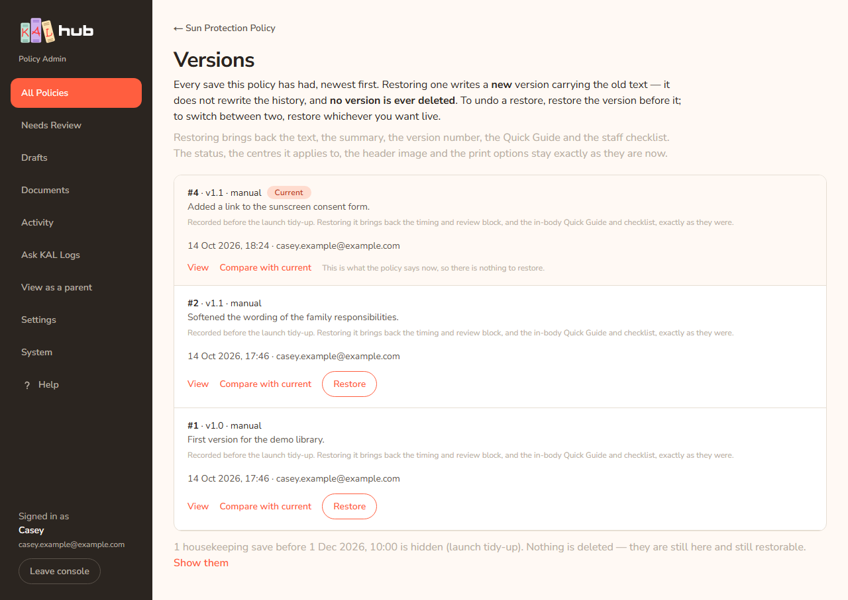Compare version #1 with current
Image resolution: width=848 pixels, height=600 pixels.
pyautogui.click(x=266, y=507)
